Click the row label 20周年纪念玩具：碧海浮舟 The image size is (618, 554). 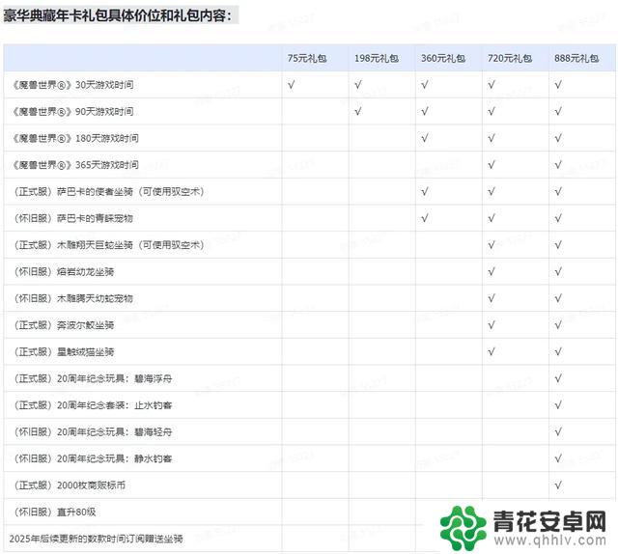pyautogui.click(x=93, y=378)
